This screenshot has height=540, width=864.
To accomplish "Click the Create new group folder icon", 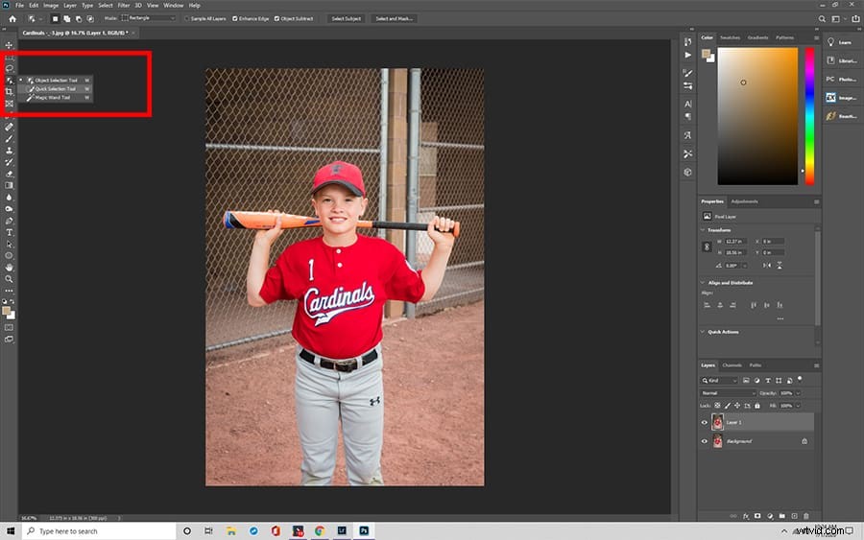I will (x=781, y=516).
